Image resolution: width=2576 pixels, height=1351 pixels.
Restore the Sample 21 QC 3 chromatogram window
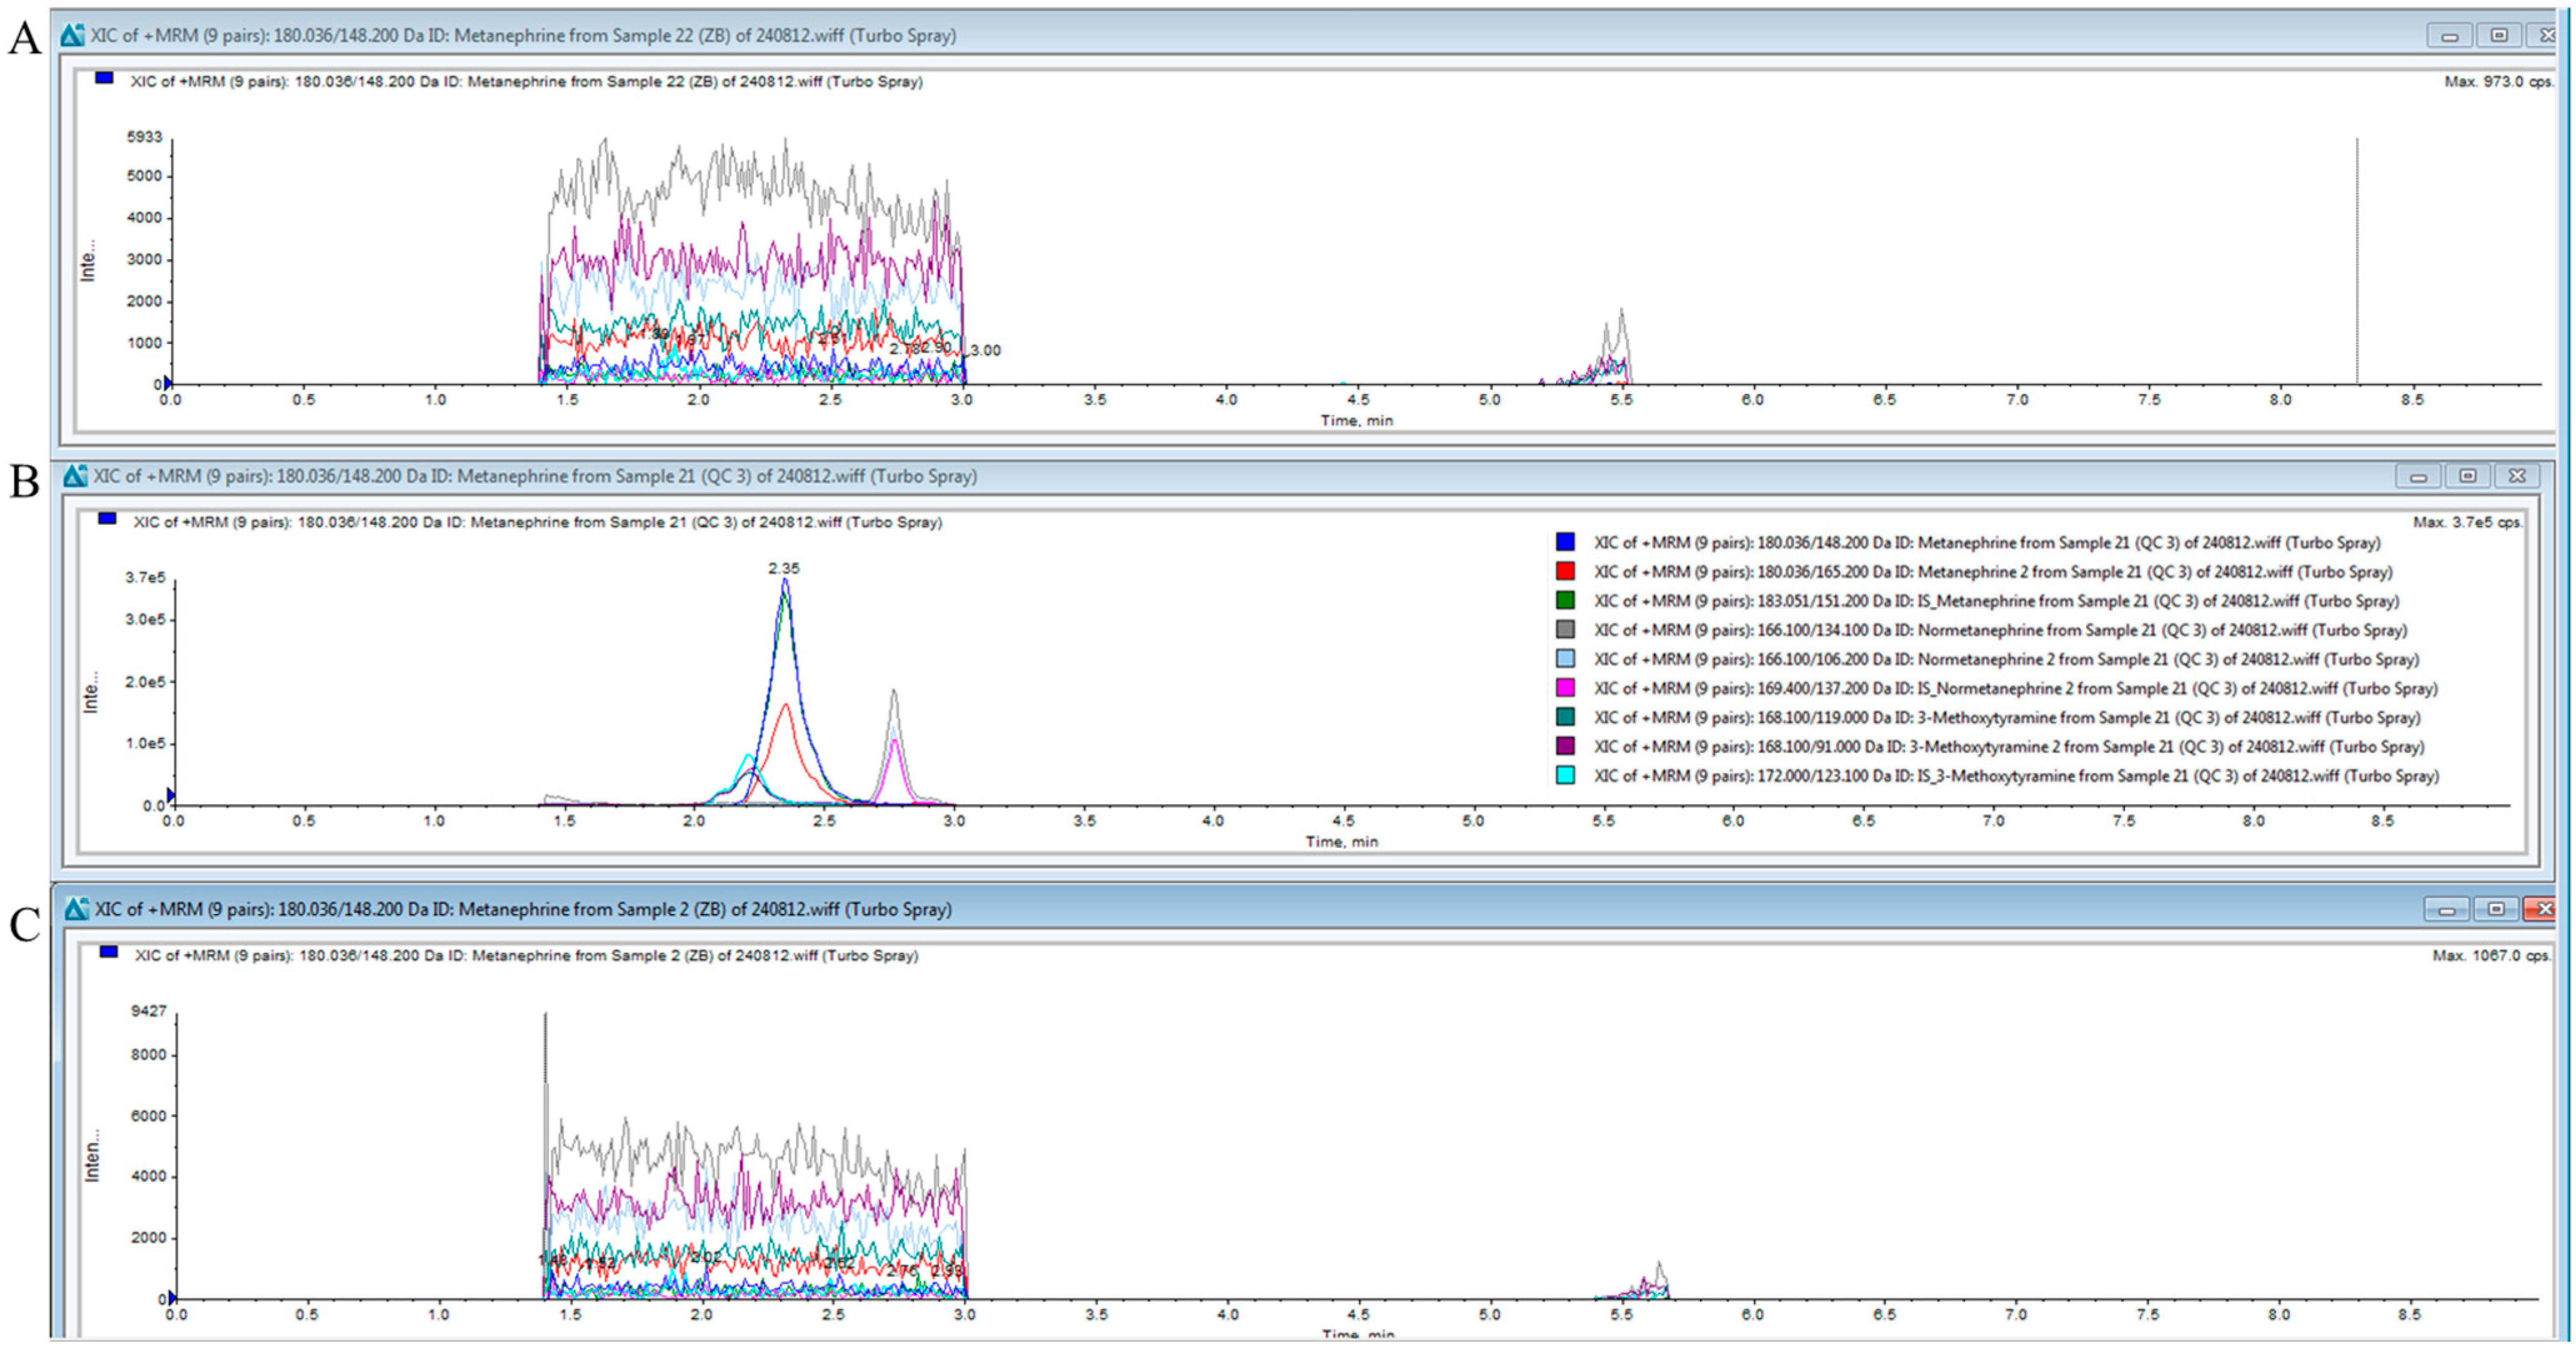[2467, 476]
